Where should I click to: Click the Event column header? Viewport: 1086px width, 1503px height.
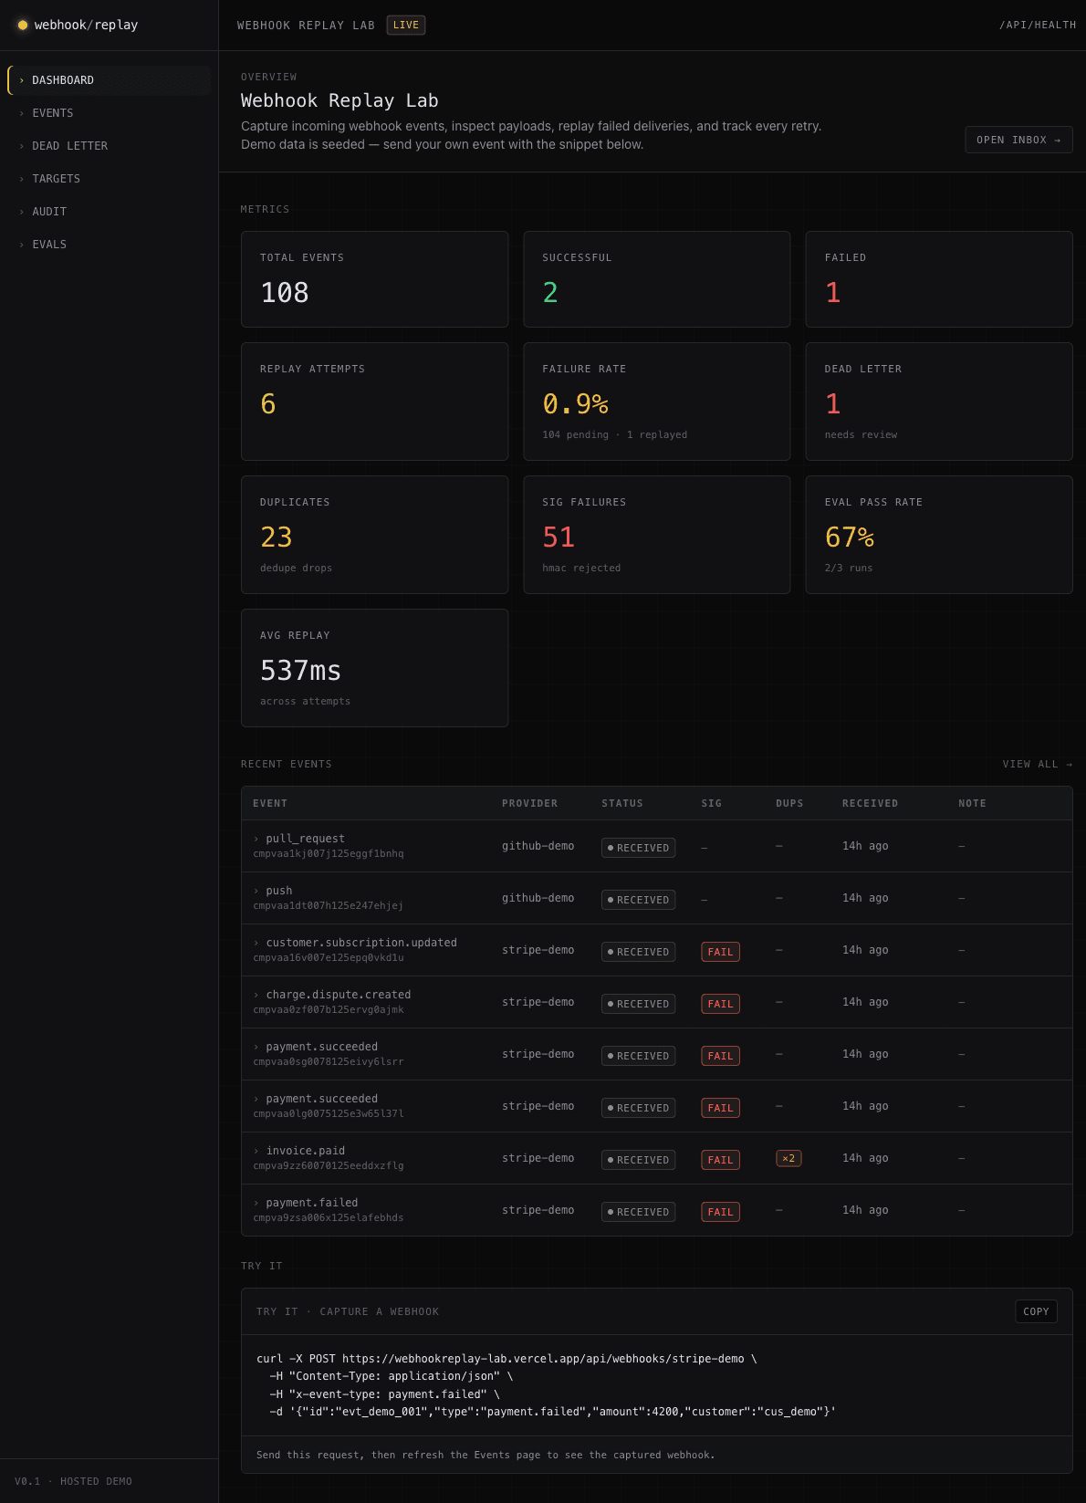[270, 804]
